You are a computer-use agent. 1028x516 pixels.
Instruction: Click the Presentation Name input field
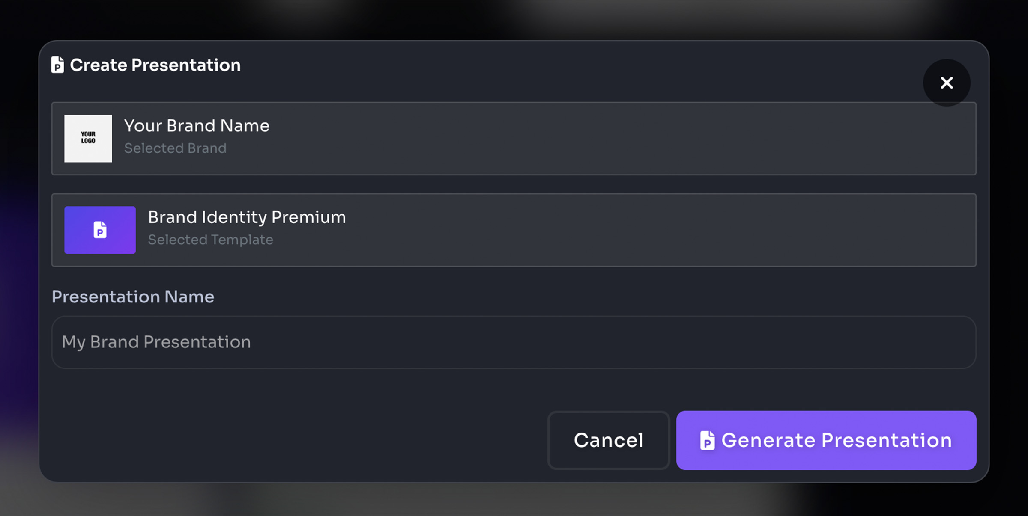tap(514, 342)
